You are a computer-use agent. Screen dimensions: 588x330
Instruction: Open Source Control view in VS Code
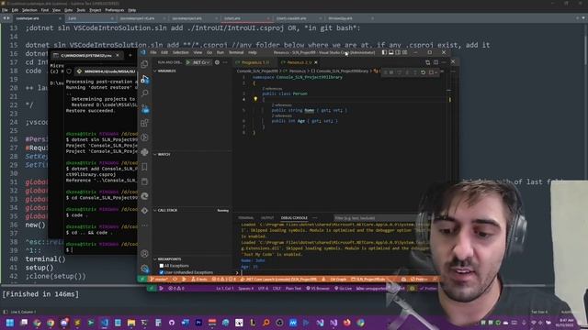click(144, 108)
